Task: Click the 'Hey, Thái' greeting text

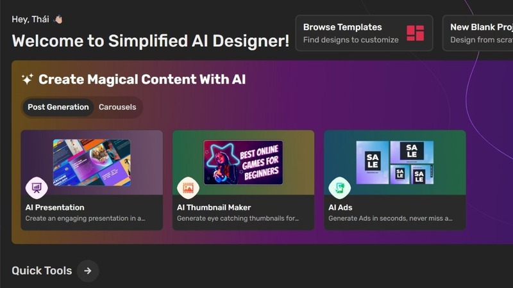Action: [30, 19]
